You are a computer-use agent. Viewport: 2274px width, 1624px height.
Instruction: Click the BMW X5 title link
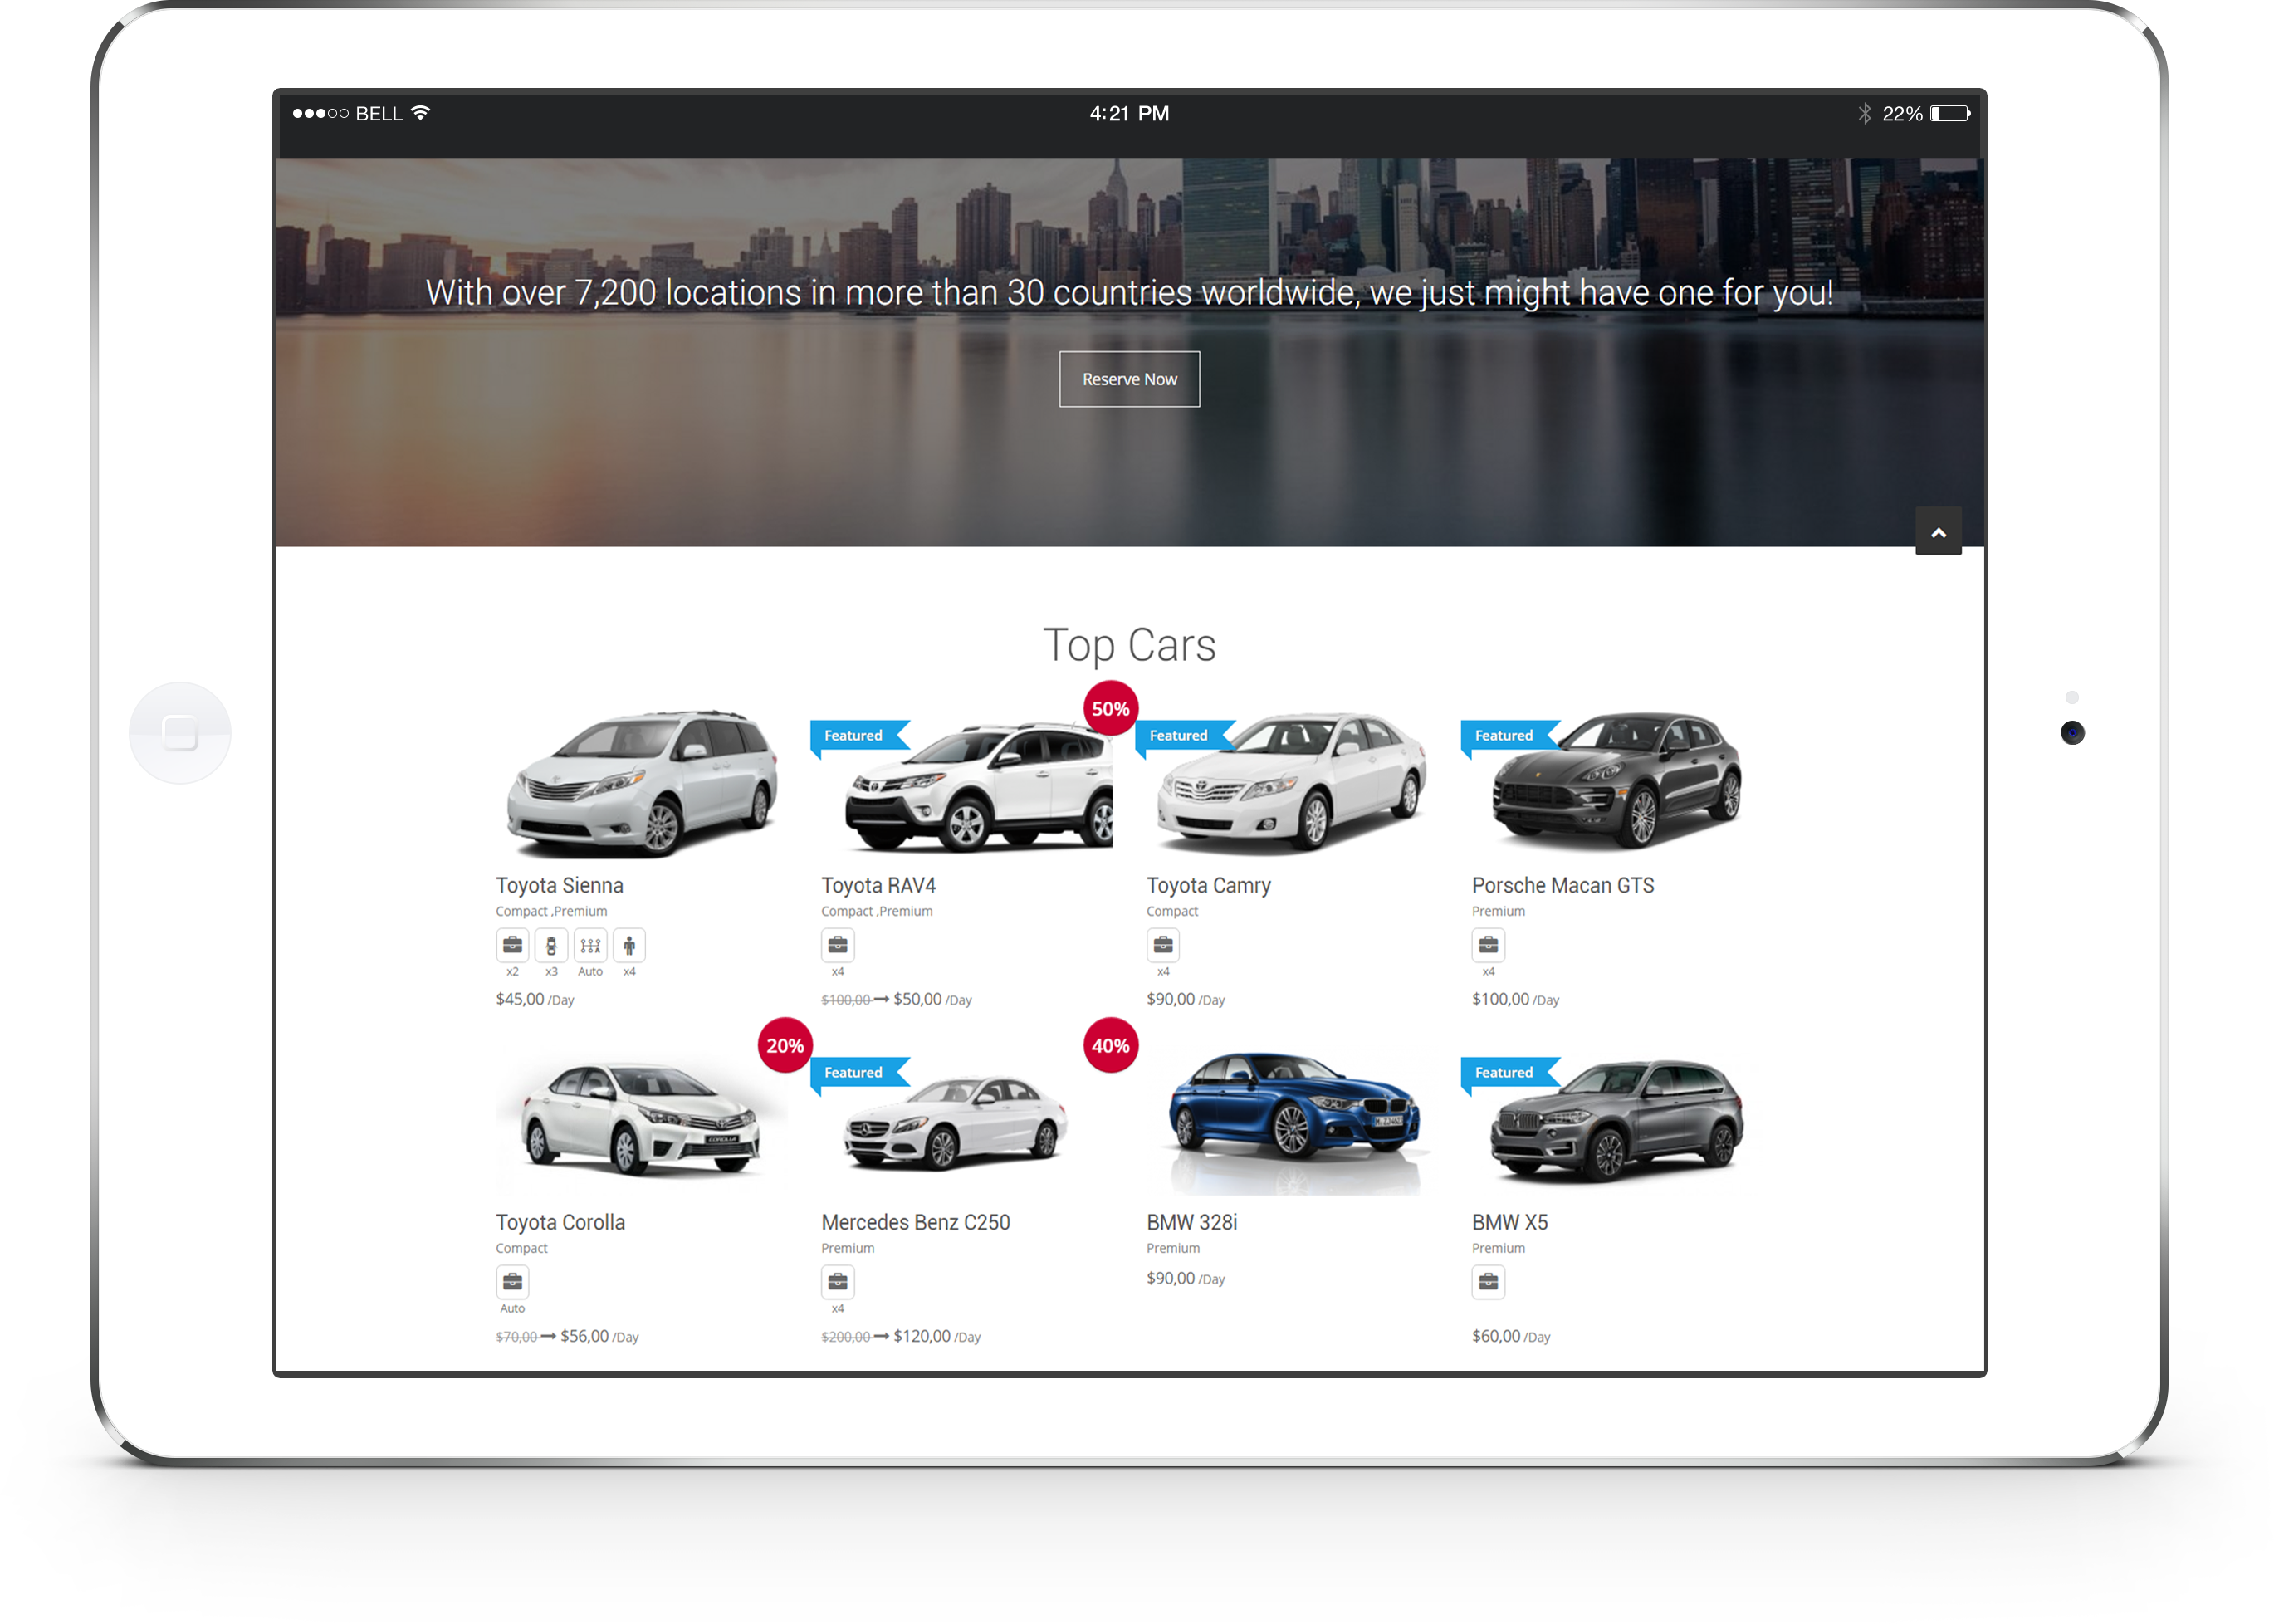(1509, 1222)
